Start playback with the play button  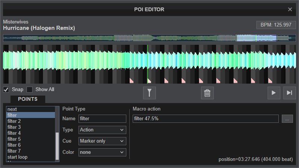pos(274,93)
